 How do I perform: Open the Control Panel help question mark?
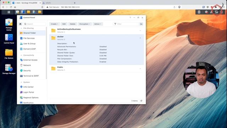click(130, 17)
